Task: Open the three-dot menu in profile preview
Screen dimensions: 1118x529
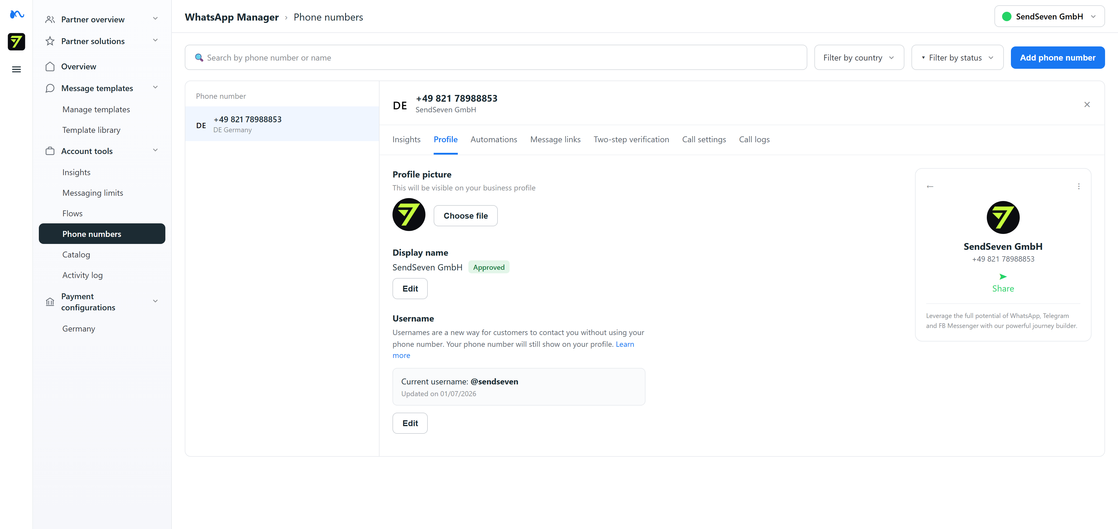Action: (x=1079, y=186)
